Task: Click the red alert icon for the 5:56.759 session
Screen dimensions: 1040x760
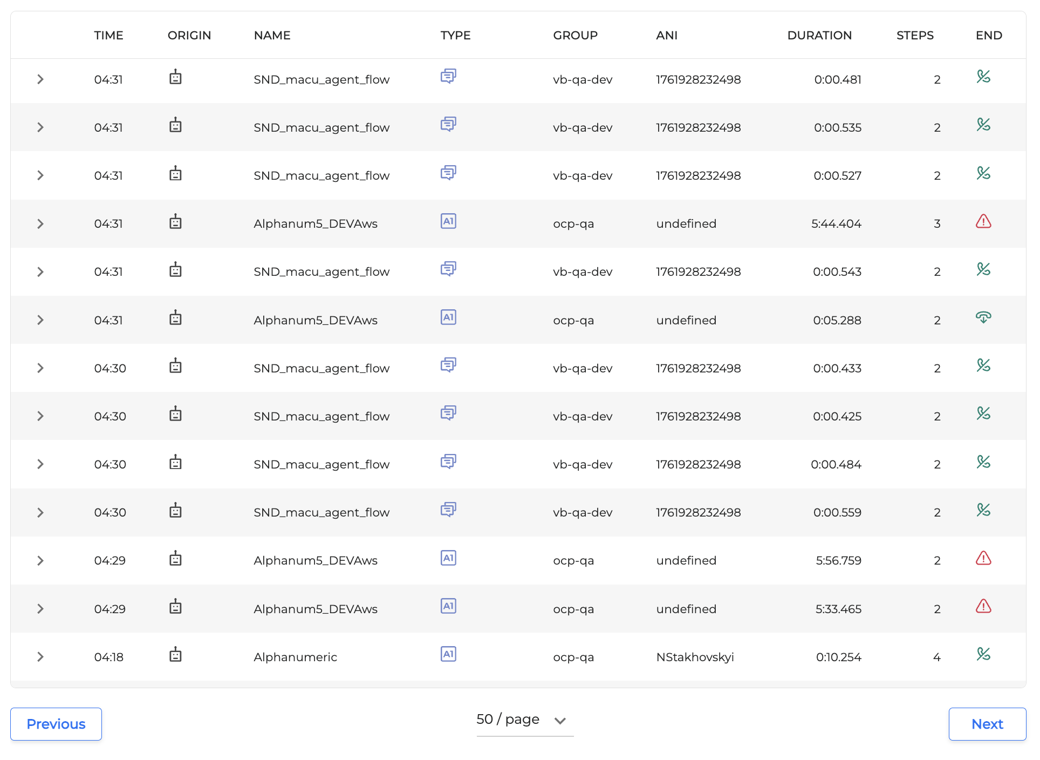Action: click(x=983, y=558)
